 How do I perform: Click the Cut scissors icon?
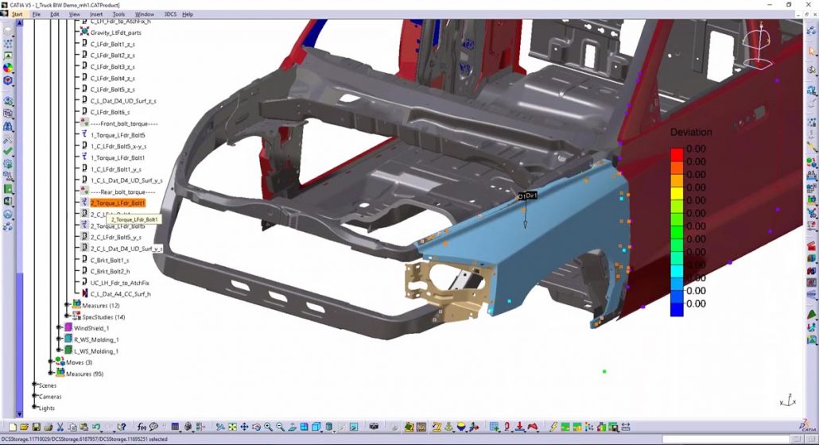point(60,428)
